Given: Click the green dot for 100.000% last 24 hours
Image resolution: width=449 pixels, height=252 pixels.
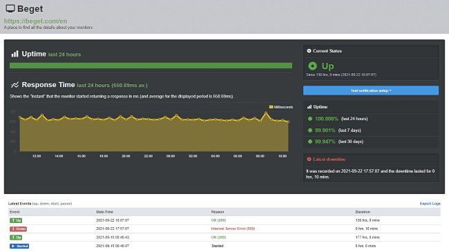Looking at the screenshot, I should 310,119.
